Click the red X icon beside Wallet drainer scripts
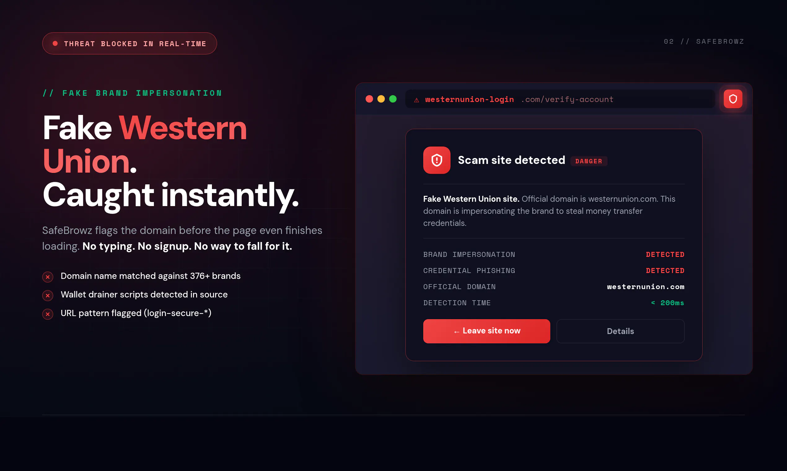 tap(48, 296)
